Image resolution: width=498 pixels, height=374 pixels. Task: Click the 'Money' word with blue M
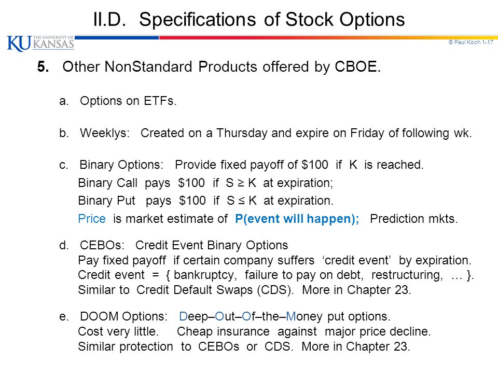(304, 317)
